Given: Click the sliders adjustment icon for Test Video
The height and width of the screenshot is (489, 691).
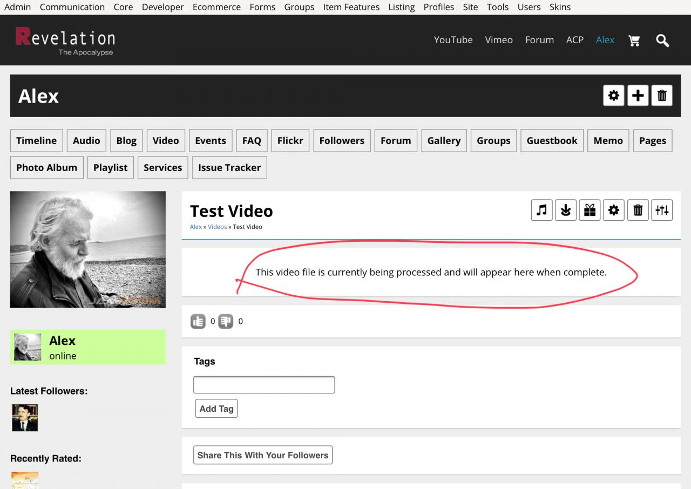Looking at the screenshot, I should 662,210.
